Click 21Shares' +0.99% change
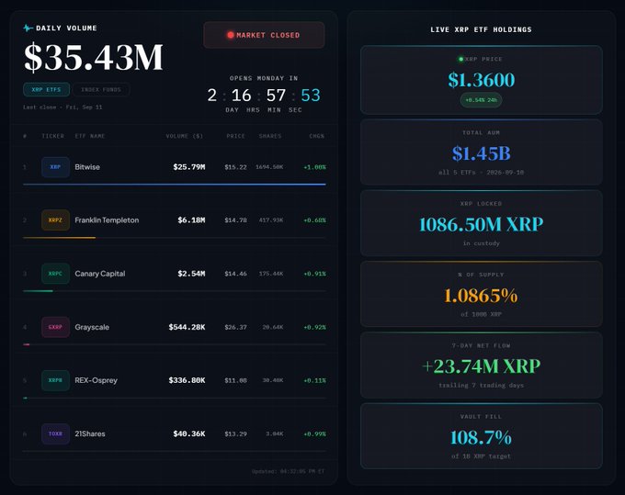 pyautogui.click(x=314, y=433)
